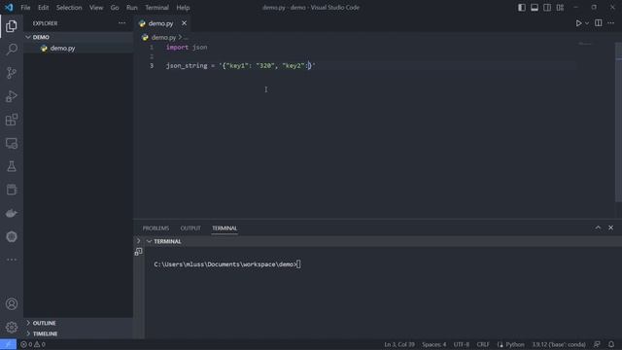Image resolution: width=622 pixels, height=350 pixels.
Task: Open the Edit menu
Action: (x=43, y=8)
